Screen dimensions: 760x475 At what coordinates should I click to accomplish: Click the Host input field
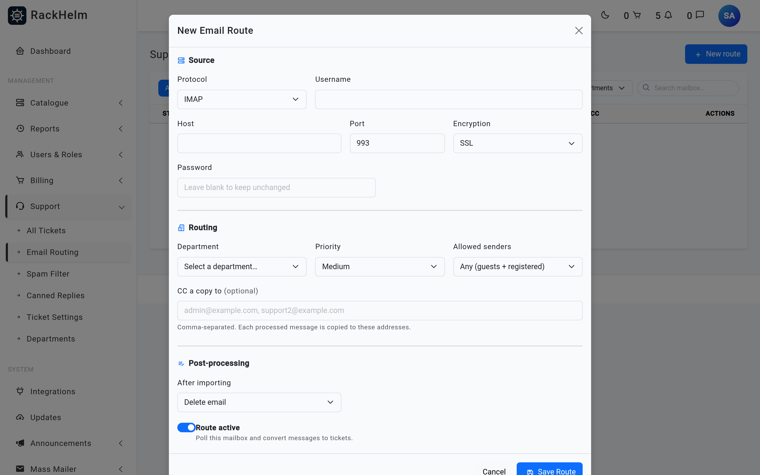[x=259, y=143]
